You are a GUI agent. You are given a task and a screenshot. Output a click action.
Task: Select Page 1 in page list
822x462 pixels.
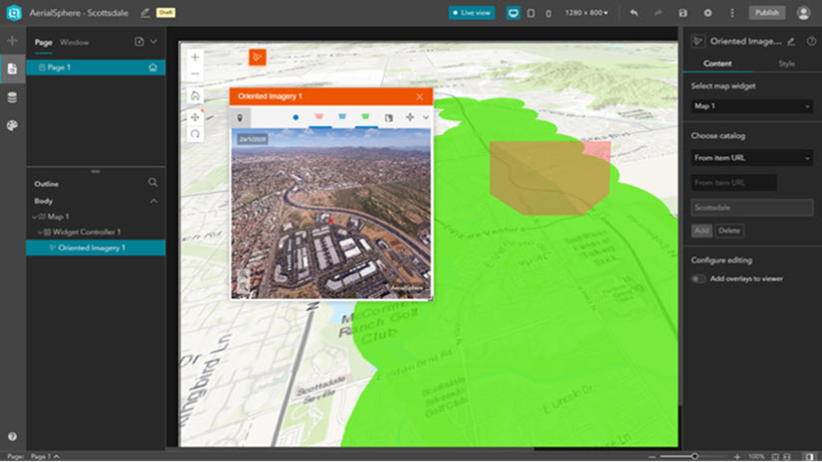pyautogui.click(x=96, y=68)
